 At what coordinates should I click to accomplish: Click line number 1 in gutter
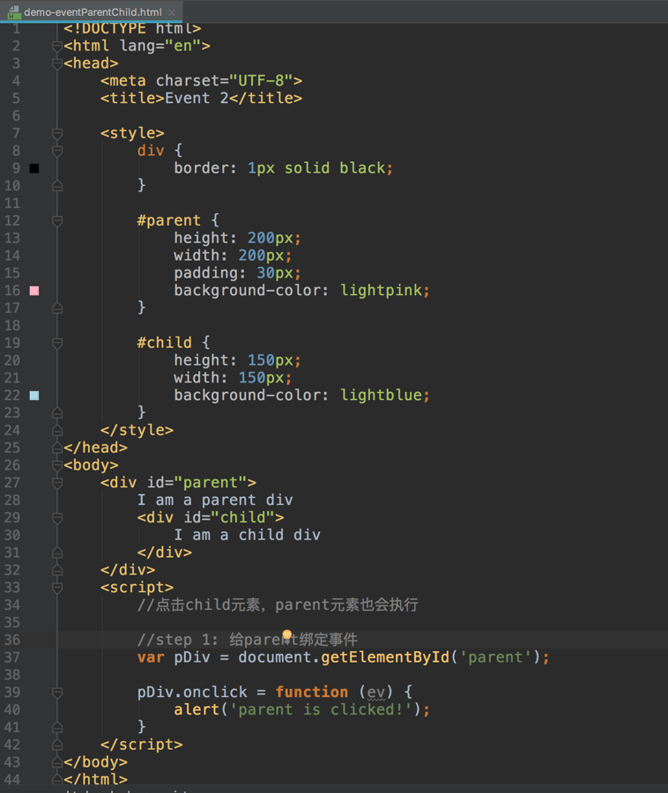point(16,29)
